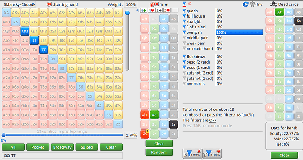Deselect QQ in the starting hand grid
This screenshot has height=160, width=303.
pos(25,31)
